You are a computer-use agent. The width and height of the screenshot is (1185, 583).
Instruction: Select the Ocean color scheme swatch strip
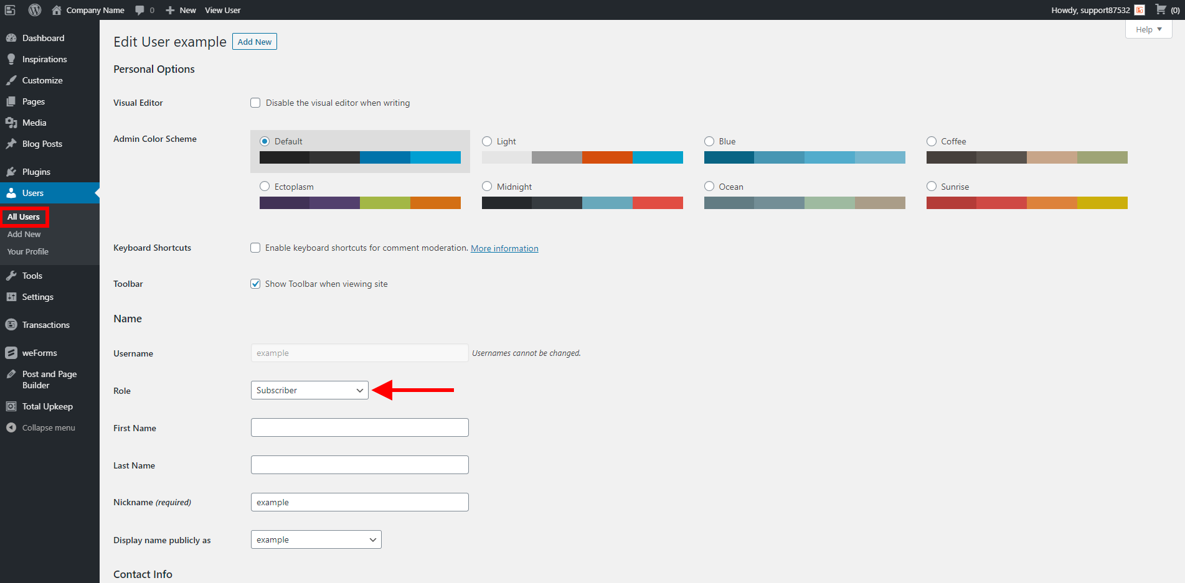tap(804, 202)
